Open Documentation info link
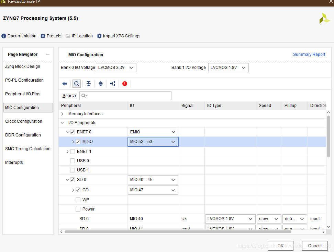 [x=19, y=36]
